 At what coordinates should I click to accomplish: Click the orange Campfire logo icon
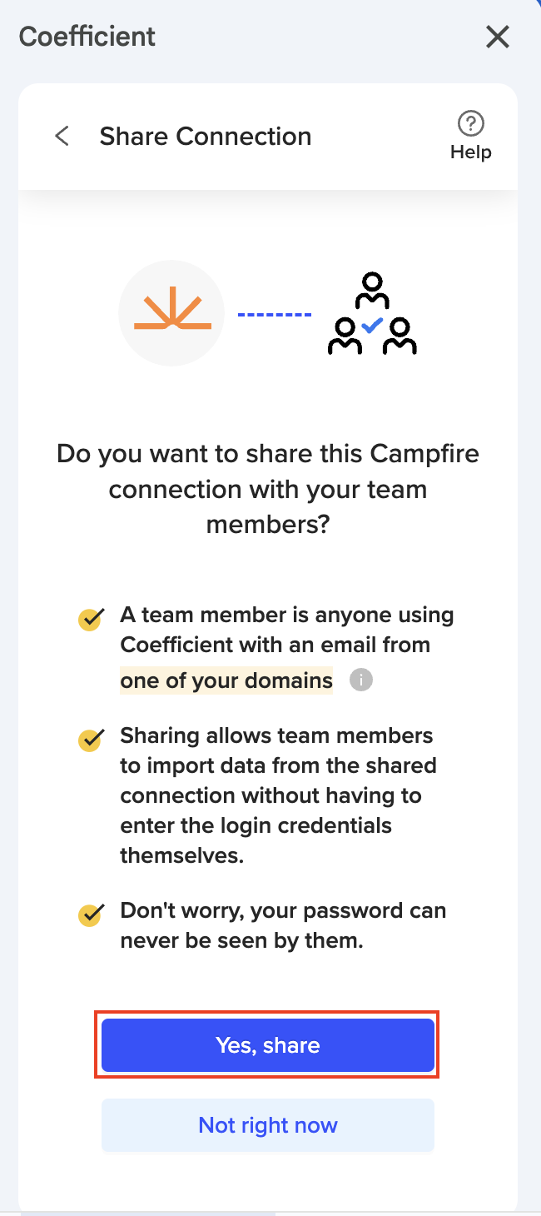[172, 313]
